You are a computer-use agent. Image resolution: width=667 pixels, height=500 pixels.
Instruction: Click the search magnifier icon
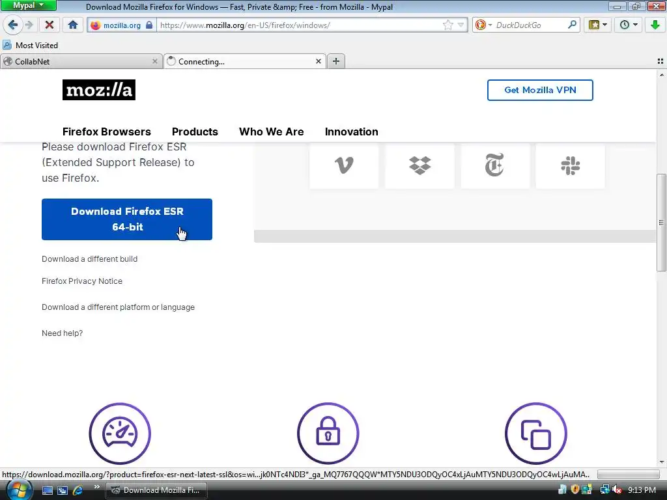(572, 25)
